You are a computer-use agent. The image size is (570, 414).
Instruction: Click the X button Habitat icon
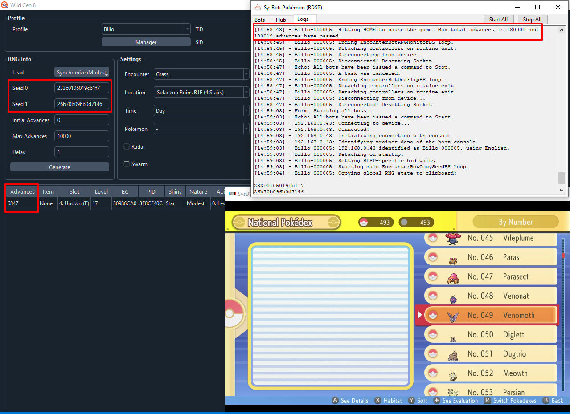click(378, 401)
